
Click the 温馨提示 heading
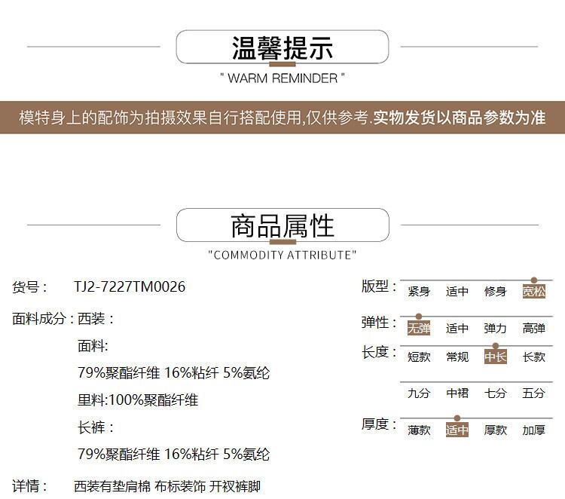tap(282, 48)
